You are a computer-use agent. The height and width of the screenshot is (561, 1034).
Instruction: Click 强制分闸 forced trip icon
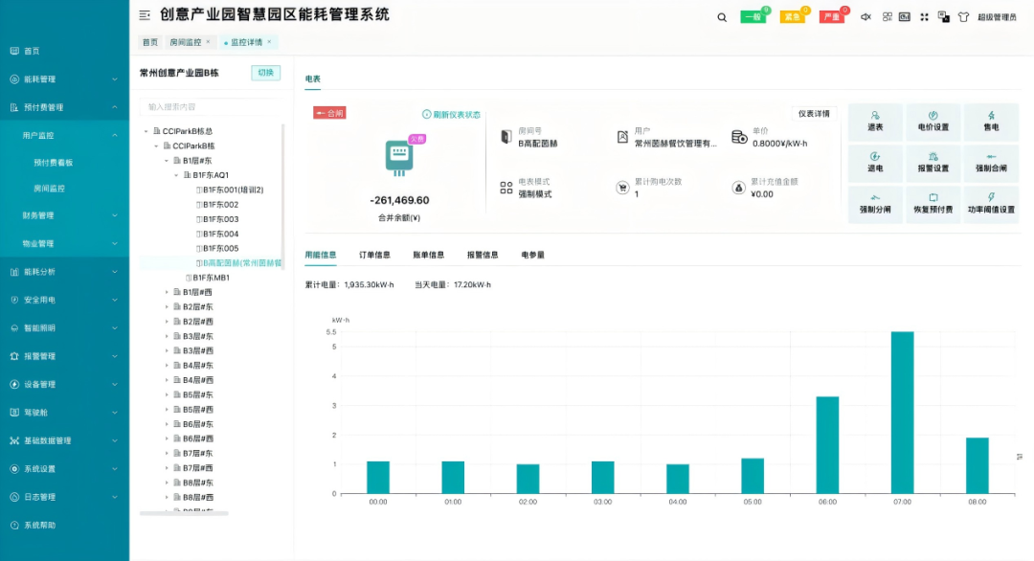875,204
